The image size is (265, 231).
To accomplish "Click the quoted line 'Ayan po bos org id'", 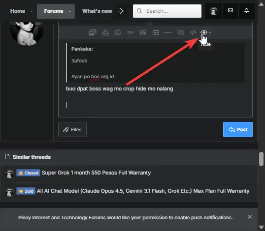I will coord(93,77).
